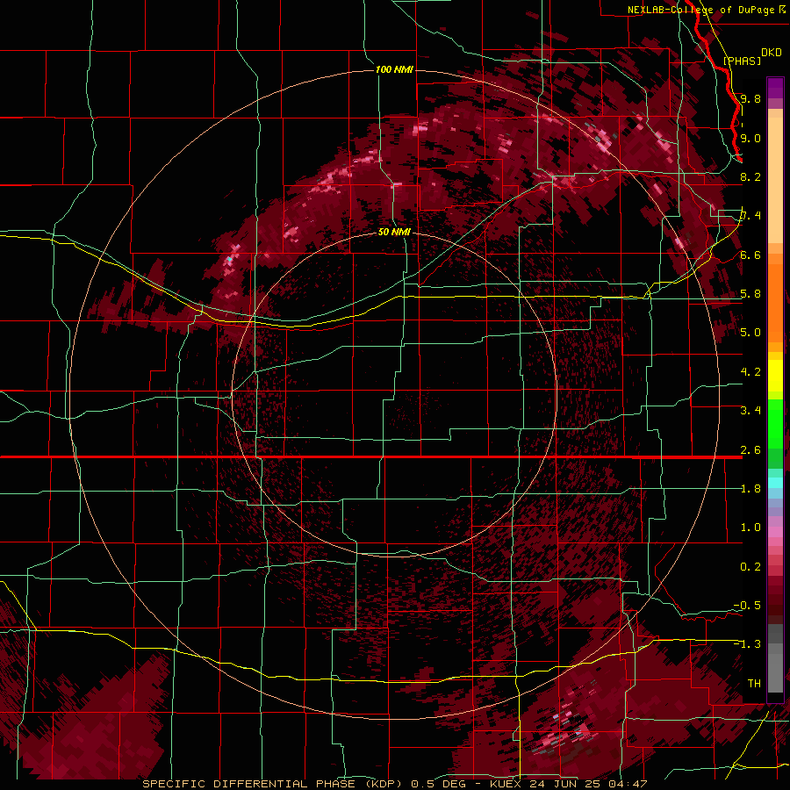The height and width of the screenshot is (790, 790).
Task: Click the 5.8 value on the legend
Action: [x=750, y=294]
